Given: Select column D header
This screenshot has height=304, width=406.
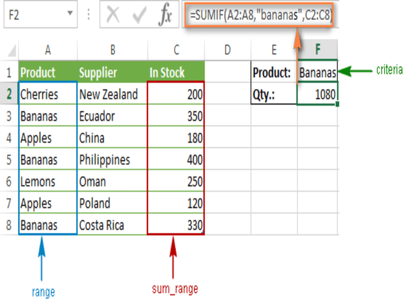Looking at the screenshot, I should [x=227, y=50].
